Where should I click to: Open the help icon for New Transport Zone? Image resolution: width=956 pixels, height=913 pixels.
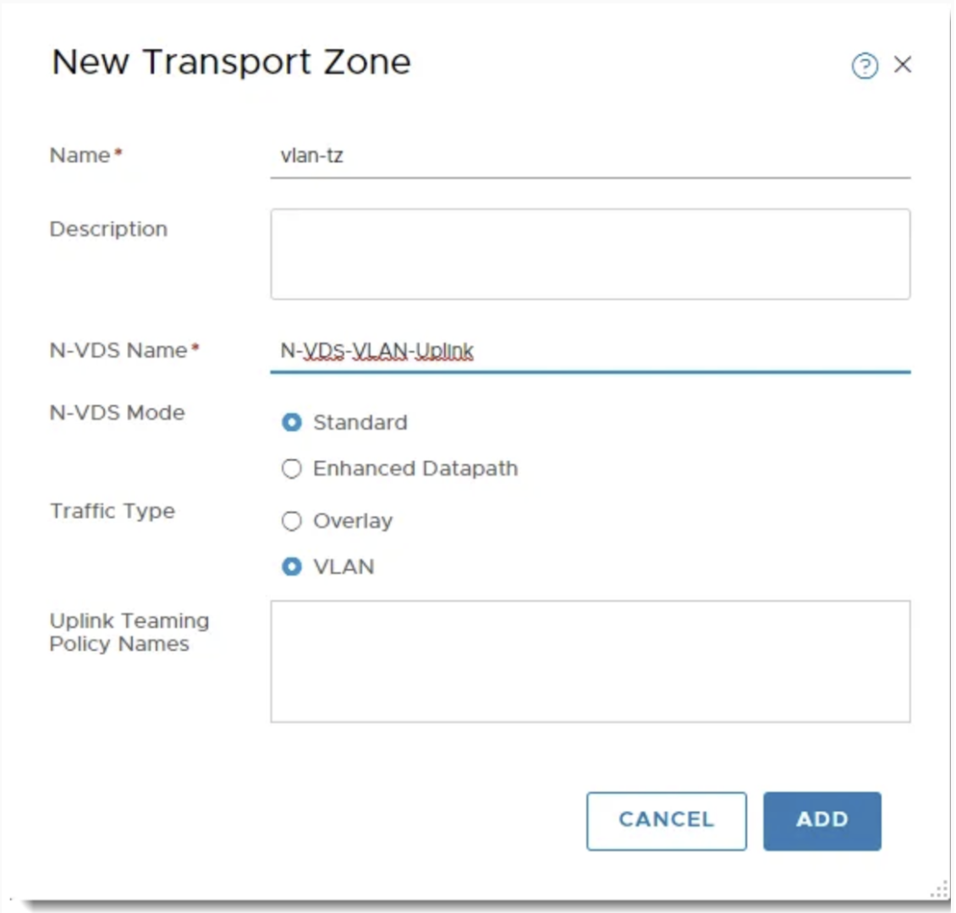tap(864, 65)
